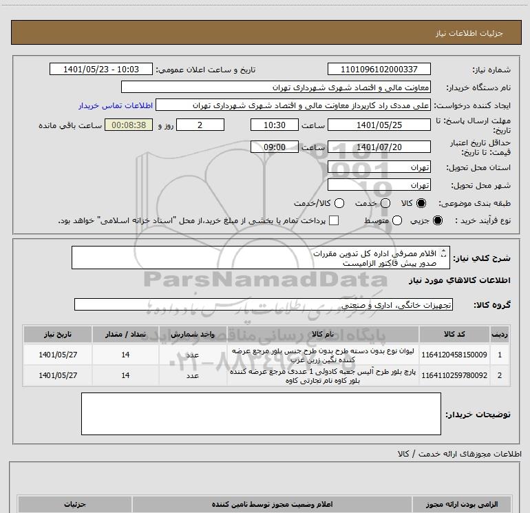Click the اطلاعات کالاهای مورد نیاز heading
Viewport: 530px width, 513px height.
pyautogui.click(x=459, y=280)
